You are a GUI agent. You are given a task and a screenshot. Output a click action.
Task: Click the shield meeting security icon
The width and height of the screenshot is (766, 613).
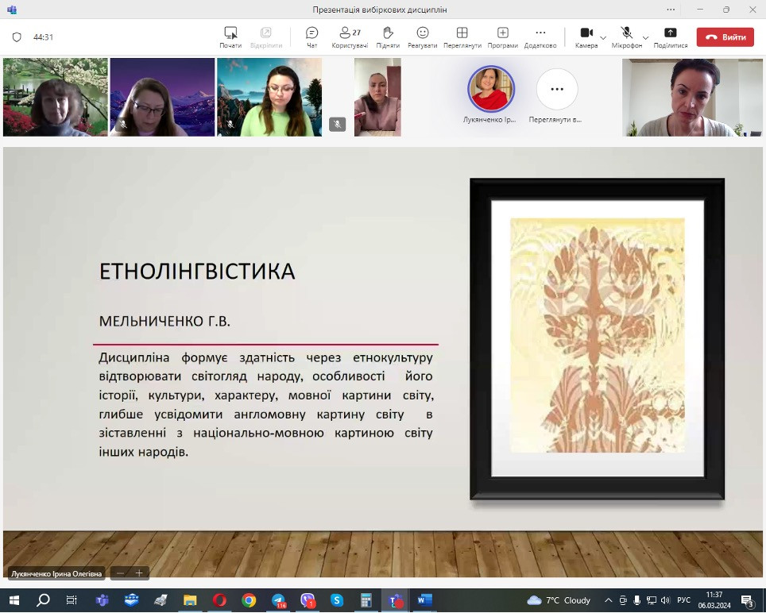click(x=17, y=37)
